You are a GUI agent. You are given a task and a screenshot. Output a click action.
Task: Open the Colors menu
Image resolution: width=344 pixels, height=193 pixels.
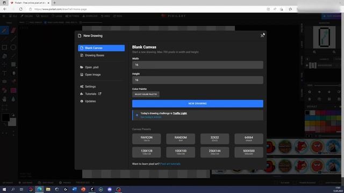(27, 16)
